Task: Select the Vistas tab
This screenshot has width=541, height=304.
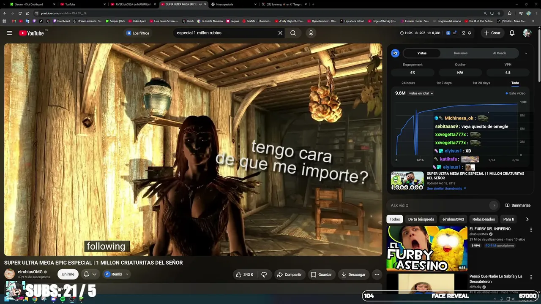Action: 422,53
